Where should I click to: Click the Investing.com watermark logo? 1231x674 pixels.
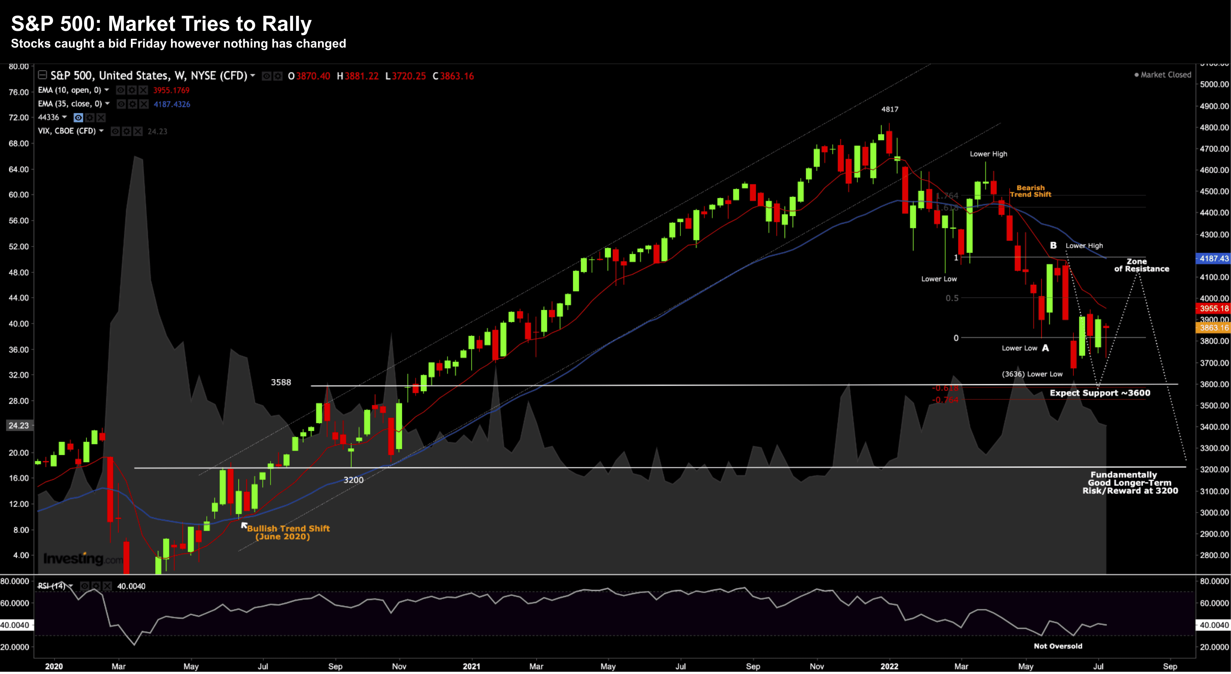pos(82,558)
